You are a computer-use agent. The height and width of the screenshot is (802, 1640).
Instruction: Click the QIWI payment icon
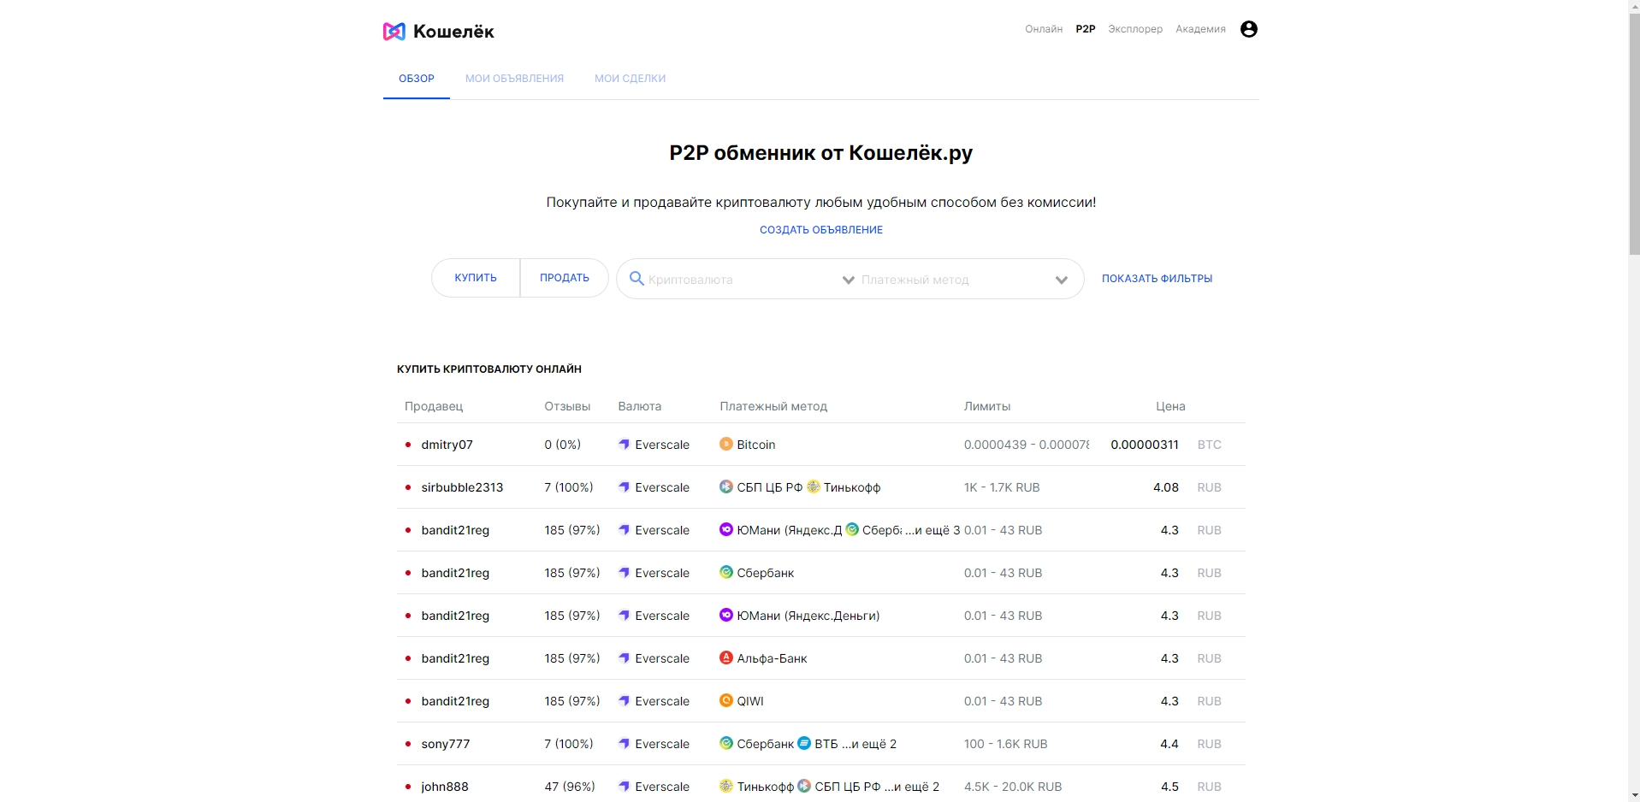click(725, 700)
